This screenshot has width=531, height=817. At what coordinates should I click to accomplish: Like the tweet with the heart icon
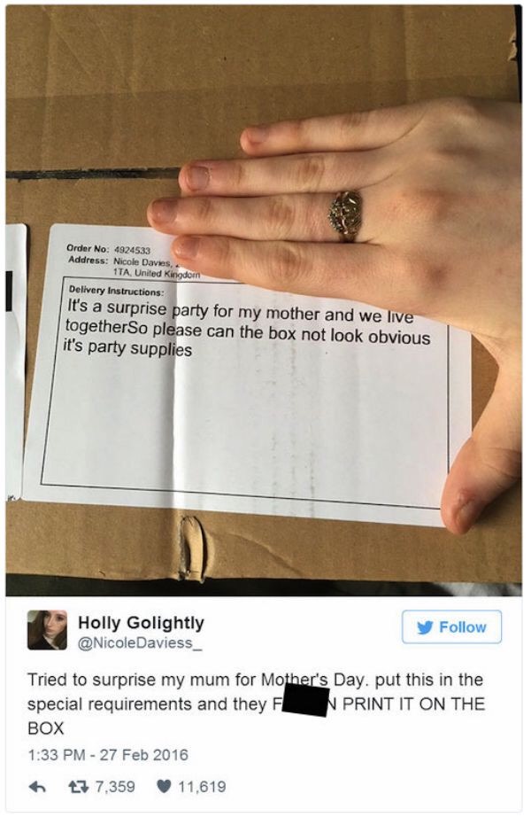[x=164, y=786]
